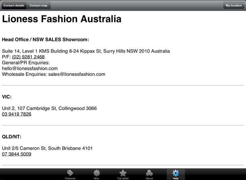Click the VIC: section heading

(7, 97)
